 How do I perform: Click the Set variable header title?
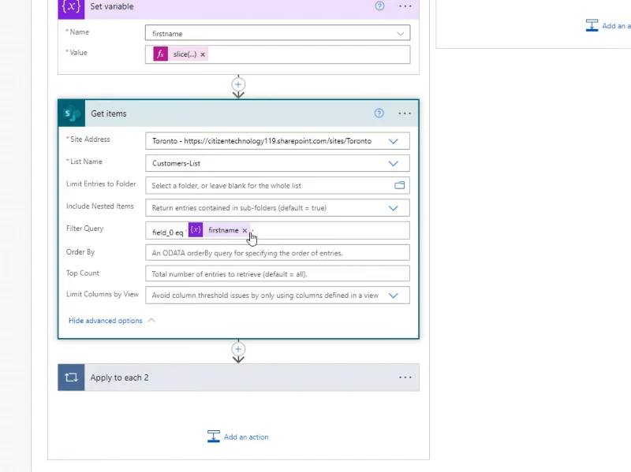click(112, 6)
